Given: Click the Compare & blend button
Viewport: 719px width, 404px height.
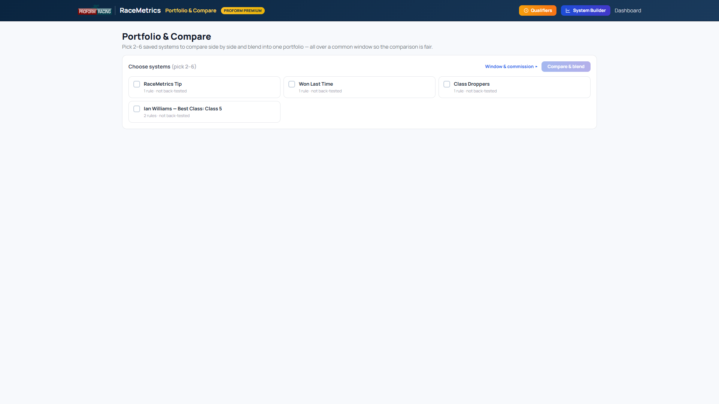Looking at the screenshot, I should pyautogui.click(x=566, y=67).
